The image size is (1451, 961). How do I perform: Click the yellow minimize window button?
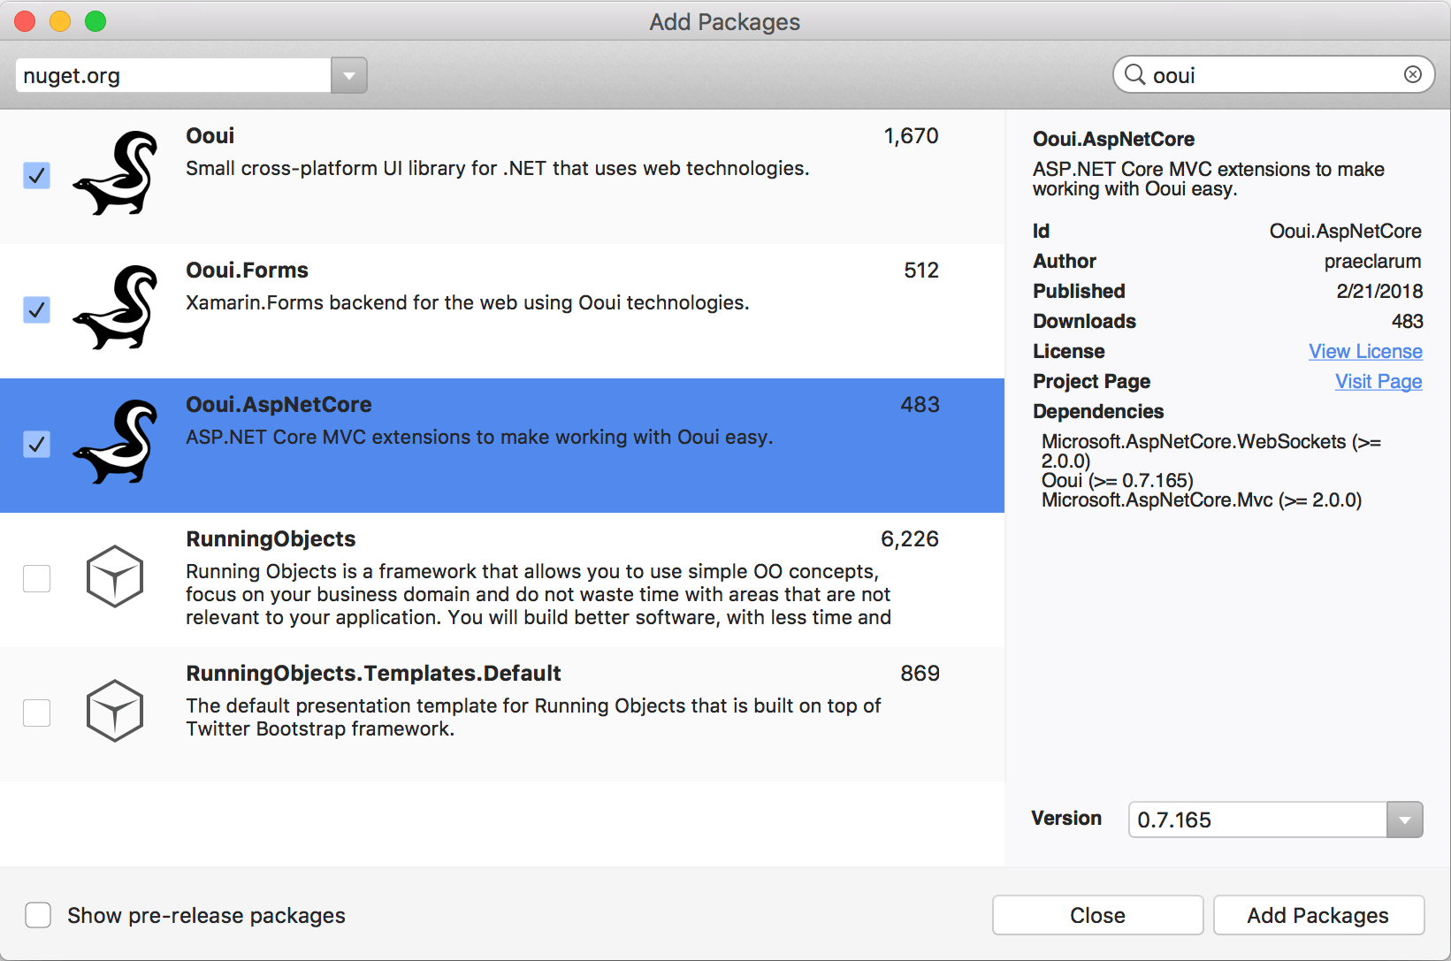click(x=60, y=21)
